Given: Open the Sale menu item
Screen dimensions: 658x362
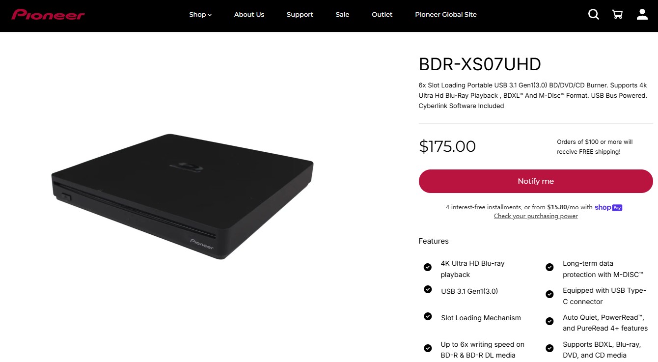Looking at the screenshot, I should [x=342, y=15].
